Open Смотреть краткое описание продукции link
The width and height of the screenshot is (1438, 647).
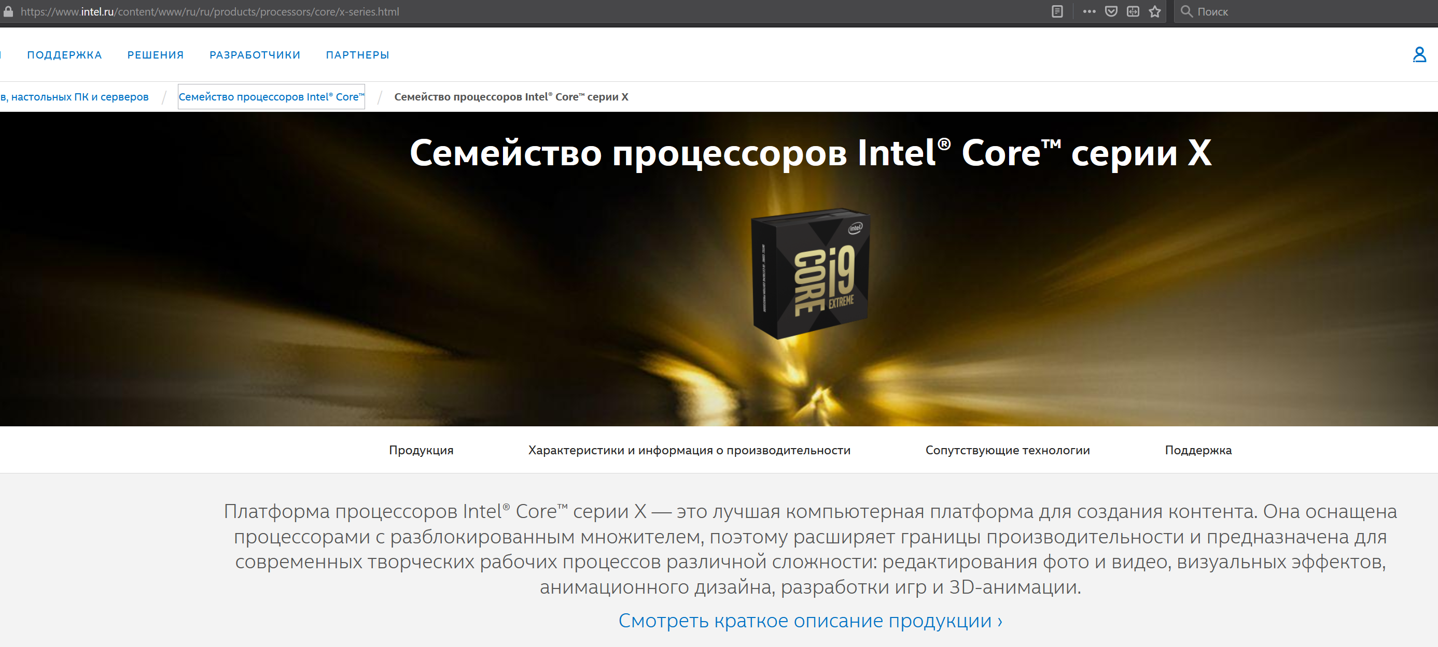tap(811, 620)
